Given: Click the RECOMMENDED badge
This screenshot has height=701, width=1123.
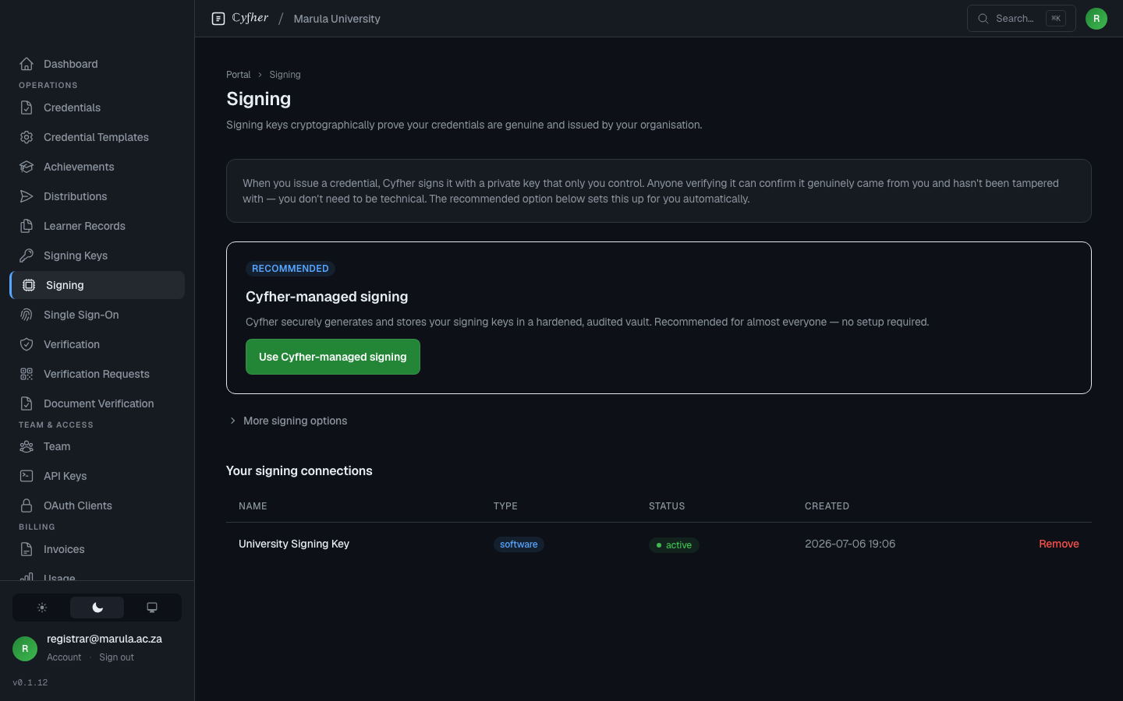Looking at the screenshot, I should coord(290,269).
